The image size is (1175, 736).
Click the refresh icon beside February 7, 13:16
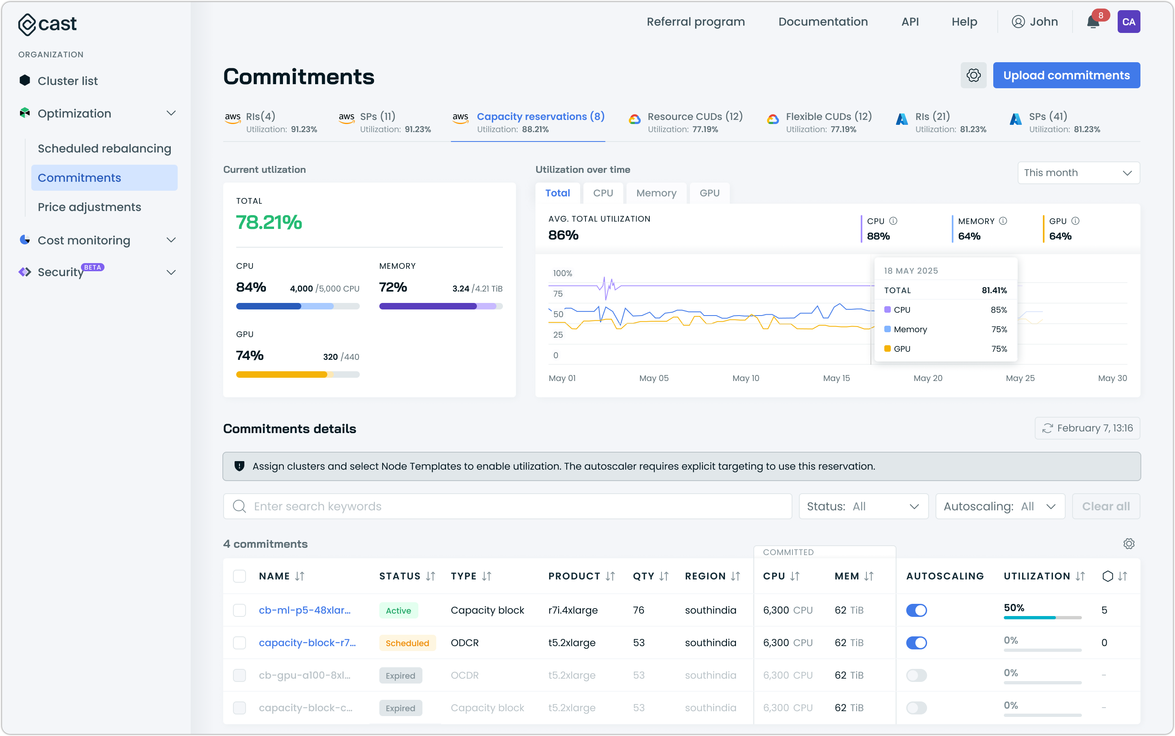tap(1047, 428)
